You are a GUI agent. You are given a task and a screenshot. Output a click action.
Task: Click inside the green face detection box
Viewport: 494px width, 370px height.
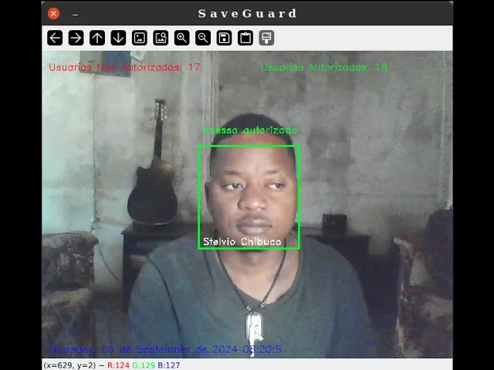[x=249, y=197]
